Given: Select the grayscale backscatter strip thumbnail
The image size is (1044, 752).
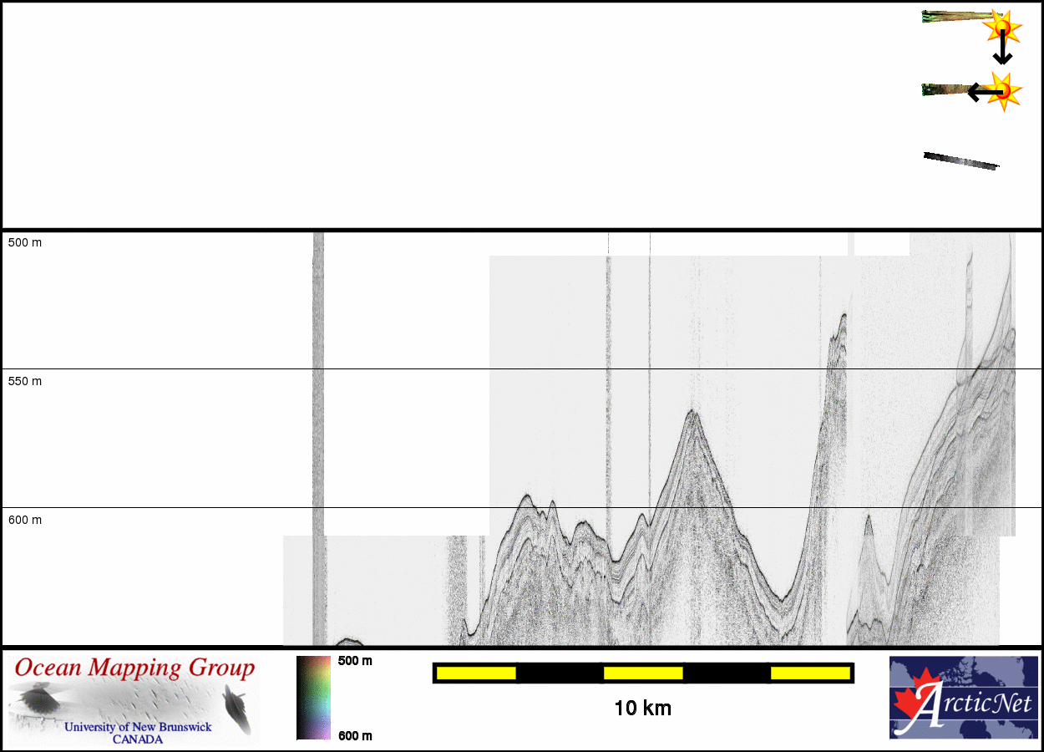Looking at the screenshot, I should (x=960, y=161).
